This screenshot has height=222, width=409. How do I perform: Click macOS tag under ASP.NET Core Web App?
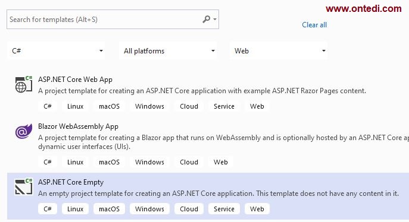point(110,106)
